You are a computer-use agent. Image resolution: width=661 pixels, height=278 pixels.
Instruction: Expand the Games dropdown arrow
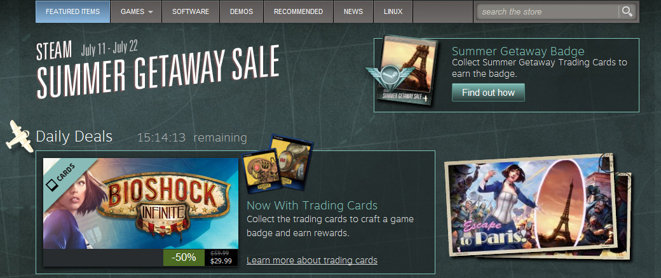click(x=151, y=12)
